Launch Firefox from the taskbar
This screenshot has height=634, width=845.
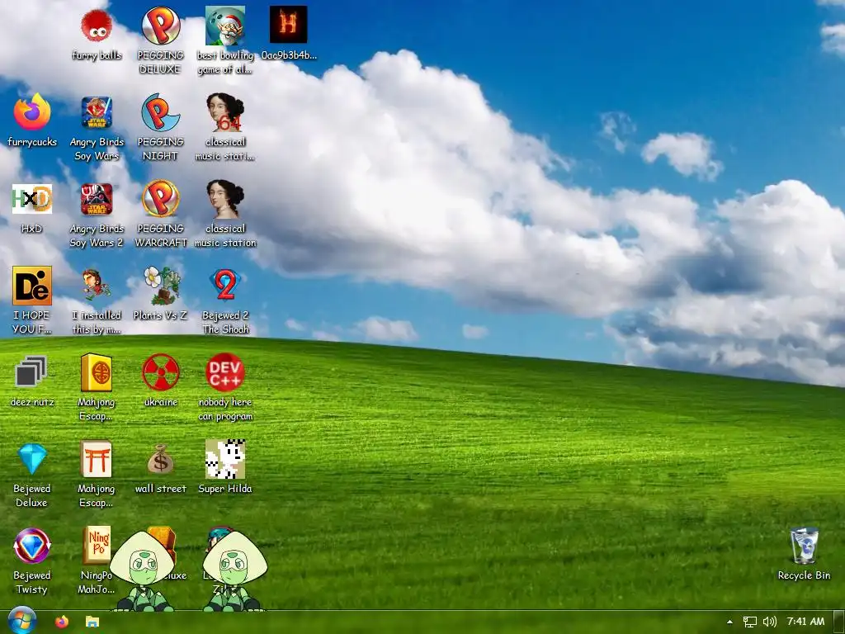pos(62,622)
